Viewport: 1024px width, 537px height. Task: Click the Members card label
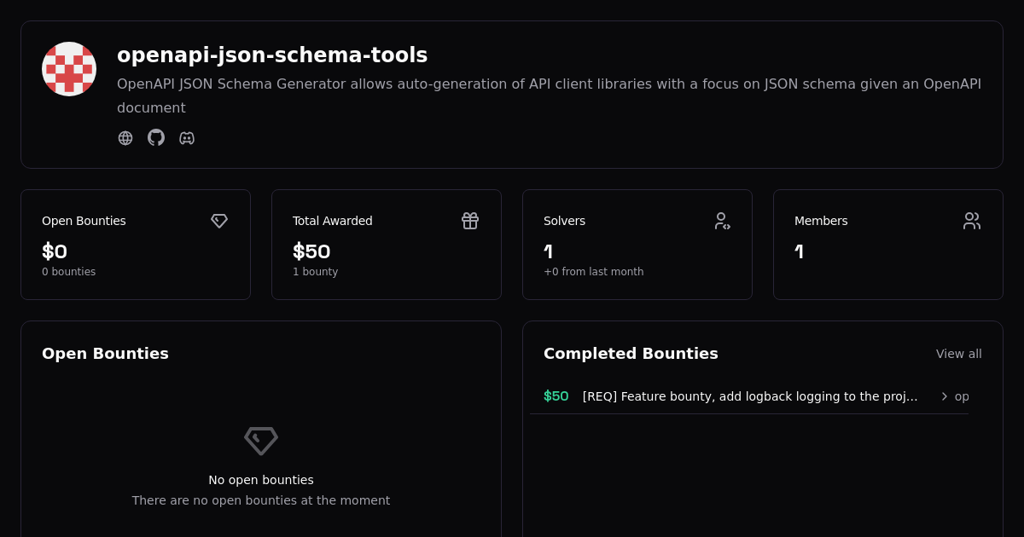[821, 221]
